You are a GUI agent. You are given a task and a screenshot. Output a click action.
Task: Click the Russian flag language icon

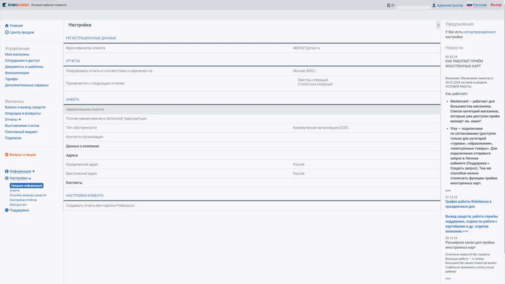469,5
